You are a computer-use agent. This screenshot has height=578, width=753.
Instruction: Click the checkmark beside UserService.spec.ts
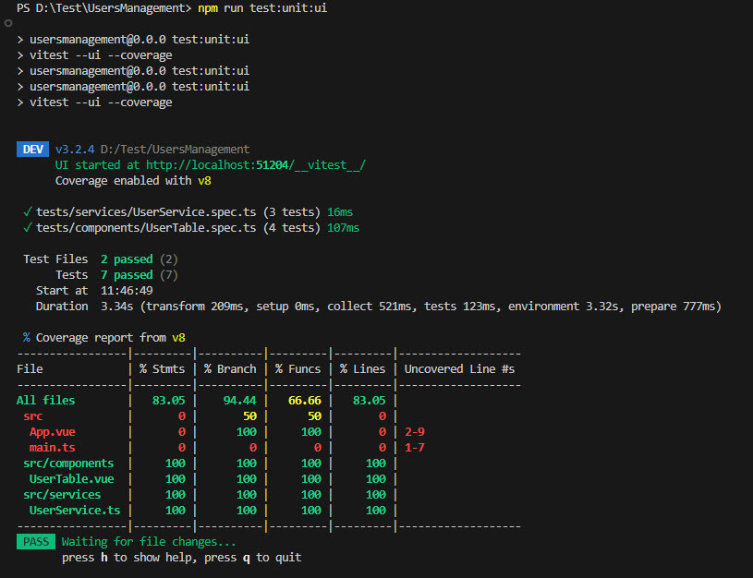[x=28, y=212]
